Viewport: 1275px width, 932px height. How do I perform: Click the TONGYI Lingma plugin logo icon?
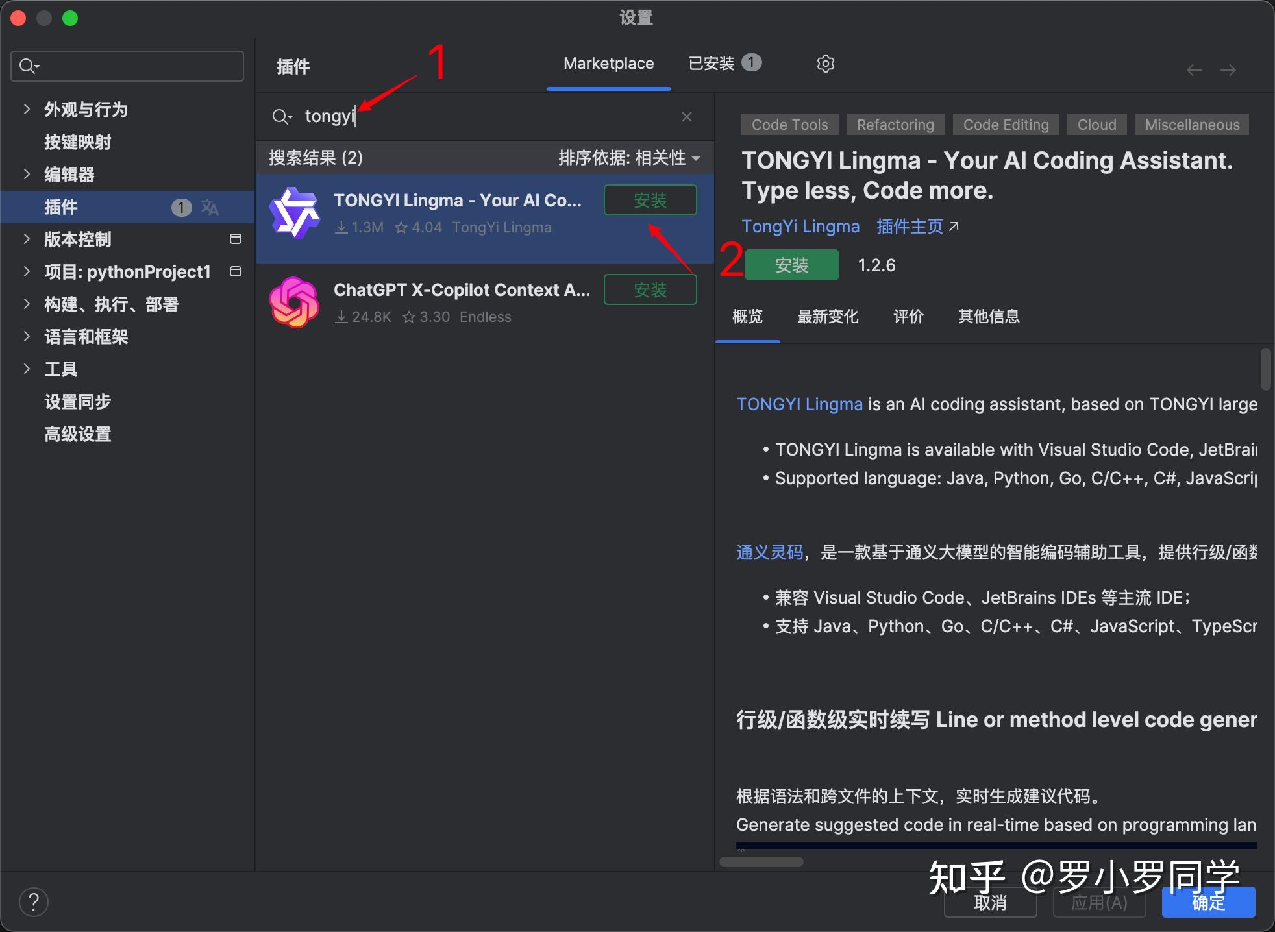click(295, 213)
